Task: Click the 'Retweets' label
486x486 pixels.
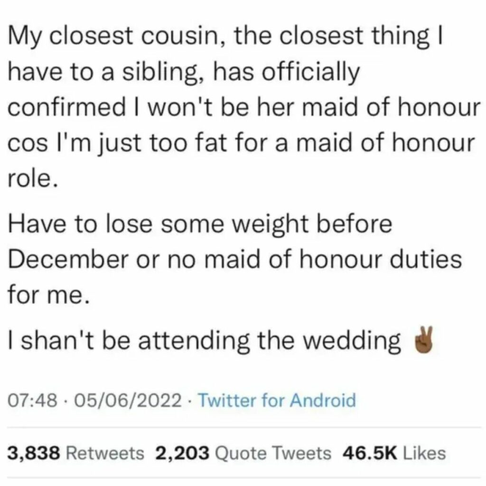Action: [105, 453]
